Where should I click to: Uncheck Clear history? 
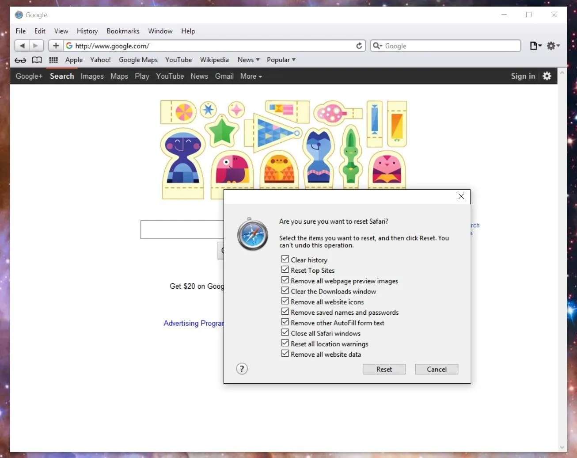point(285,259)
